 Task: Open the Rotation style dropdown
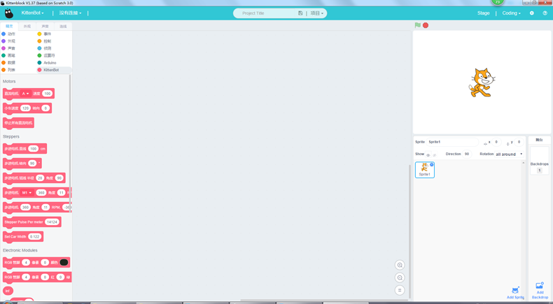(509, 154)
